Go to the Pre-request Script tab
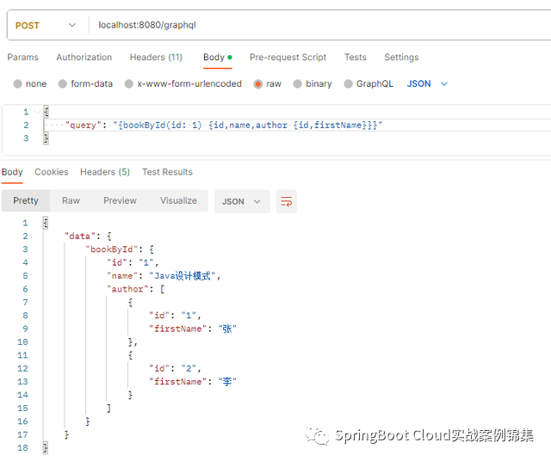Image resolution: width=551 pixels, height=461 pixels. click(x=288, y=58)
